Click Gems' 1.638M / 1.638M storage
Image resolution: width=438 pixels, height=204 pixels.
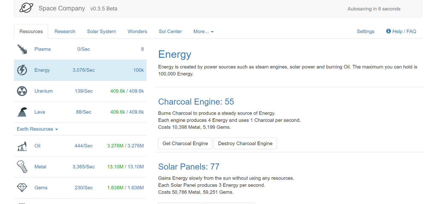coord(125,188)
